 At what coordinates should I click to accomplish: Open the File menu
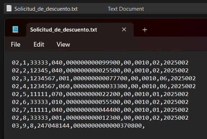16,44
